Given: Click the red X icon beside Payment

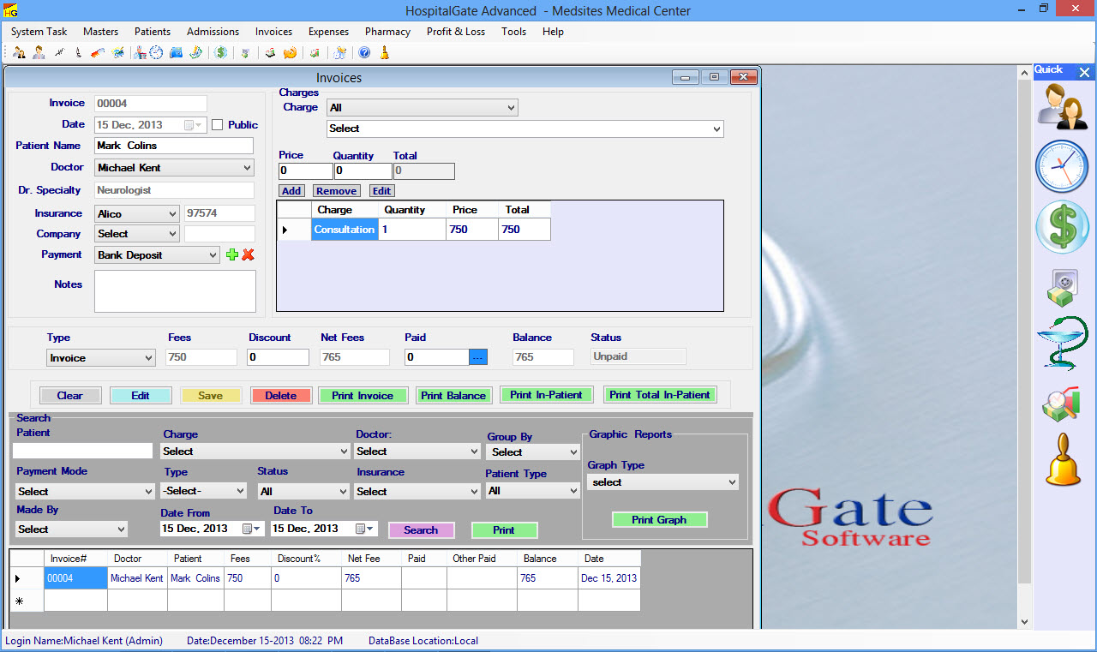Looking at the screenshot, I should (249, 254).
